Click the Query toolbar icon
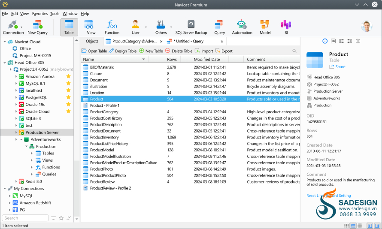 click(x=219, y=27)
